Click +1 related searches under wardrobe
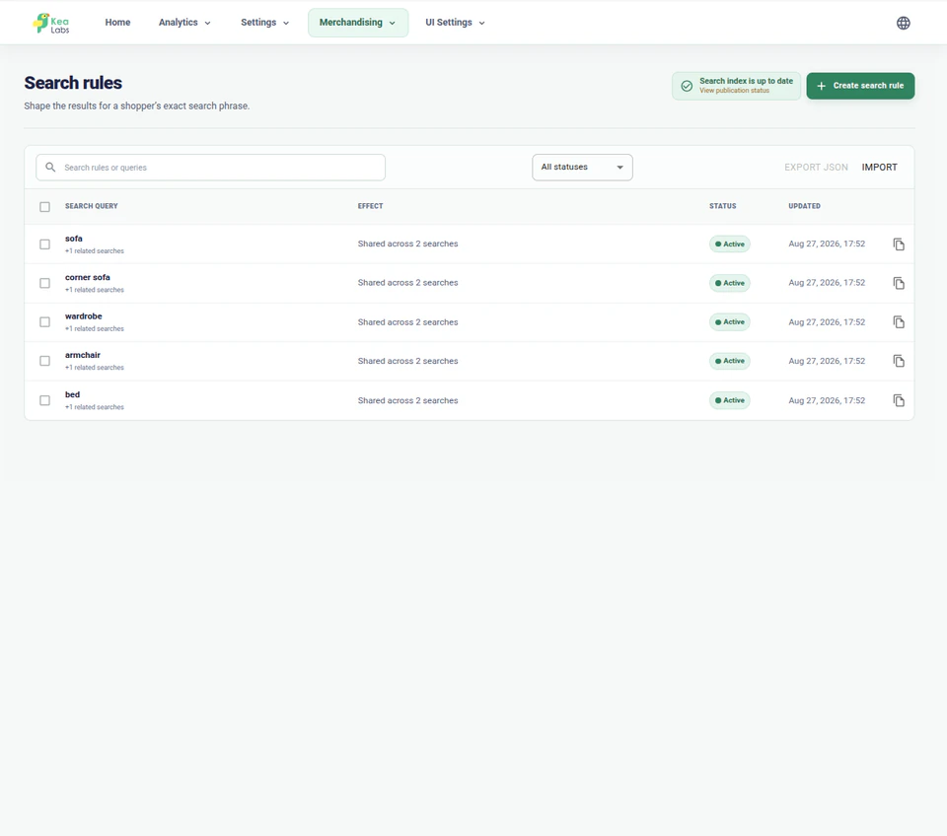Image resolution: width=947 pixels, height=836 pixels. [x=95, y=328]
